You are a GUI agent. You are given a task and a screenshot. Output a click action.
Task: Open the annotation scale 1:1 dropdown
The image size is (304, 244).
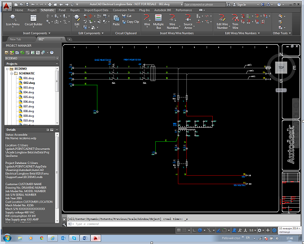coord(253,230)
